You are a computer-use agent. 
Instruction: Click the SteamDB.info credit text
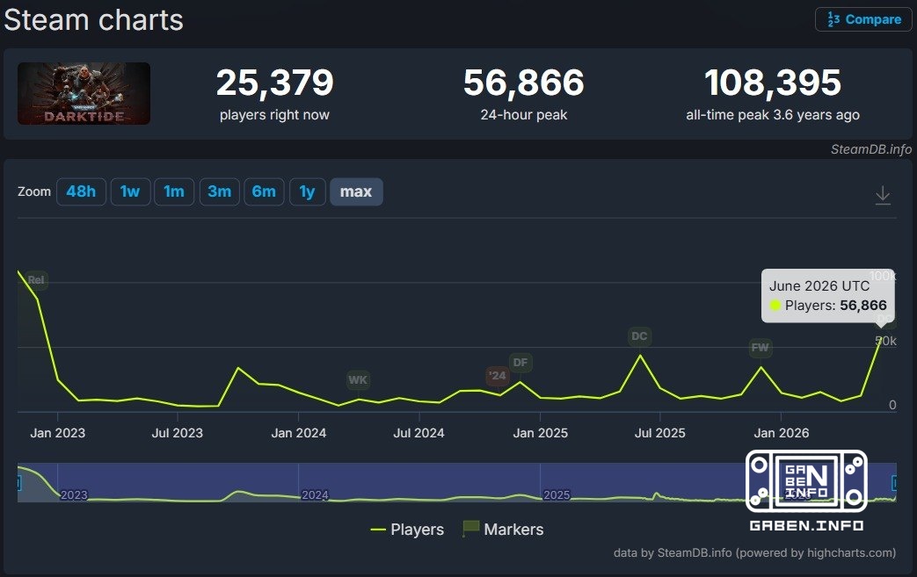pyautogui.click(x=870, y=149)
